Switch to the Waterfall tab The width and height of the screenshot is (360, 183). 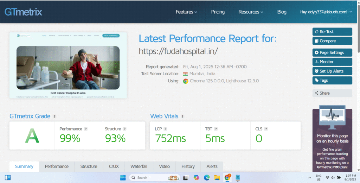tap(139, 166)
